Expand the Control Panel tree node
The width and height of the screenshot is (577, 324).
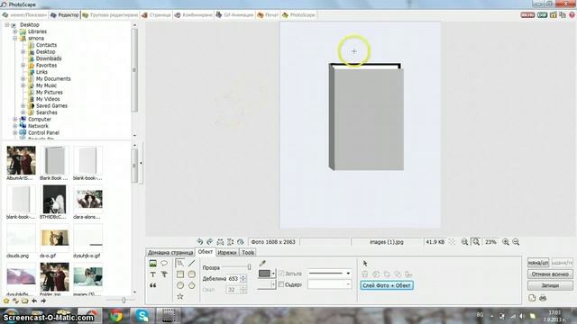pyautogui.click(x=15, y=132)
